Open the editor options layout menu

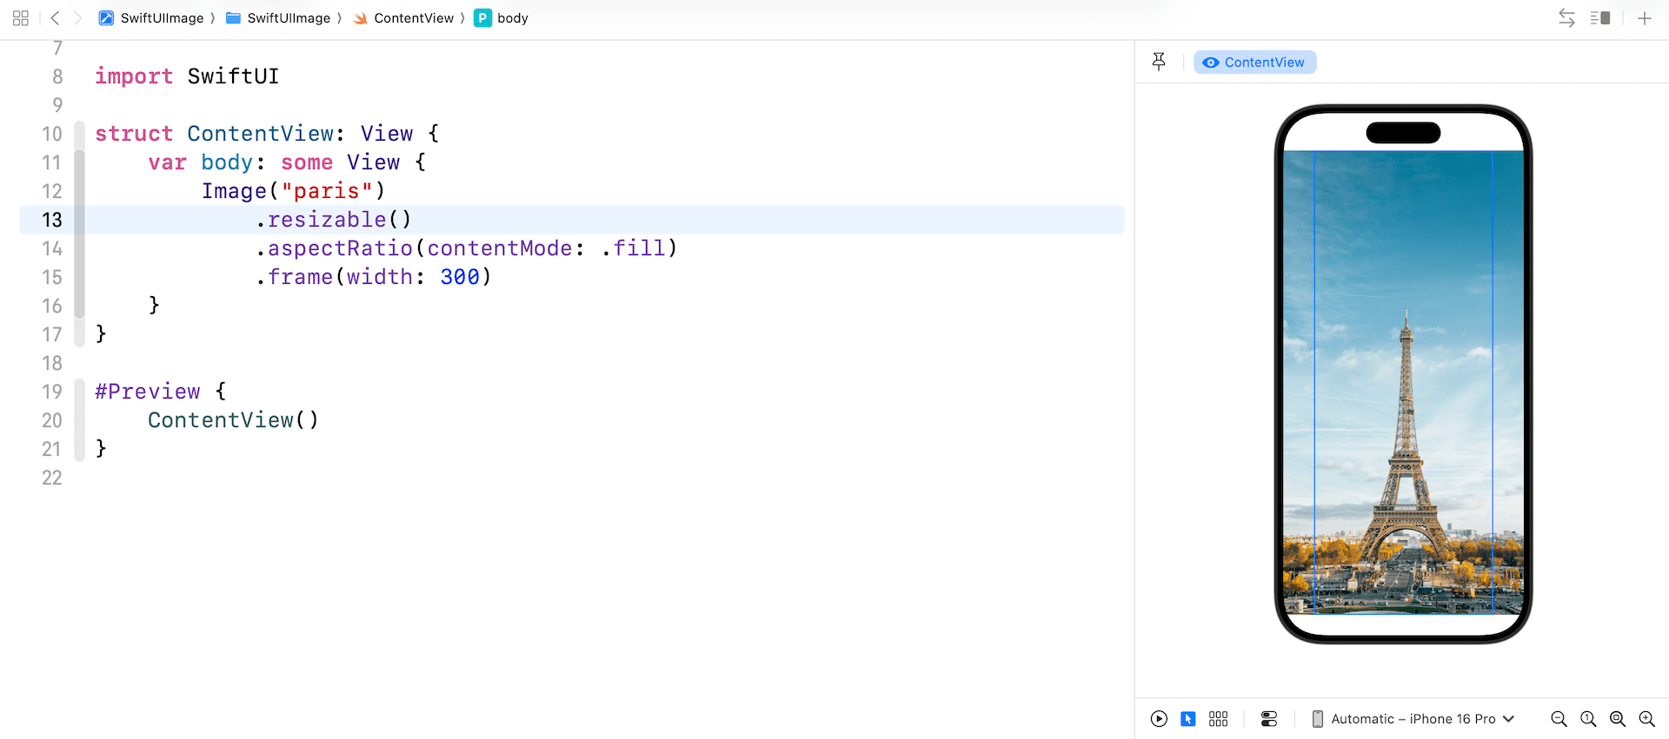tap(1600, 18)
